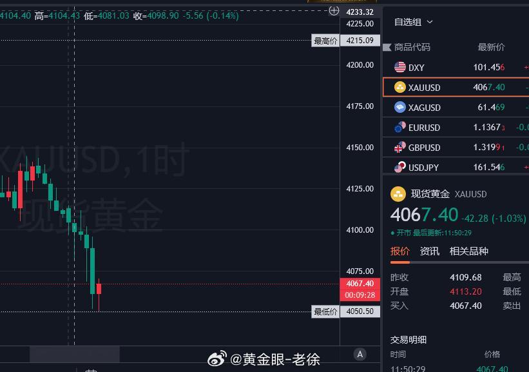This screenshot has width=529, height=372.
Task: Sort by 商品代码 column header
Action: click(x=412, y=47)
